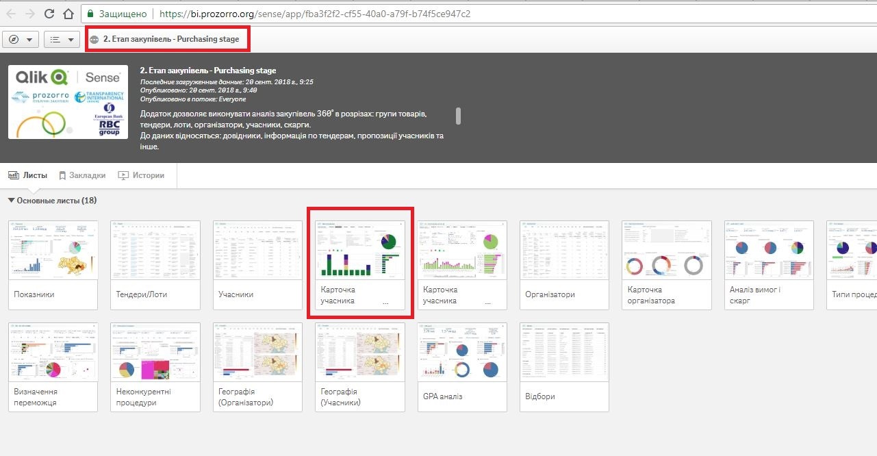Screen dimensions: 877x456
Task: Reload the current page
Action: tap(49, 14)
